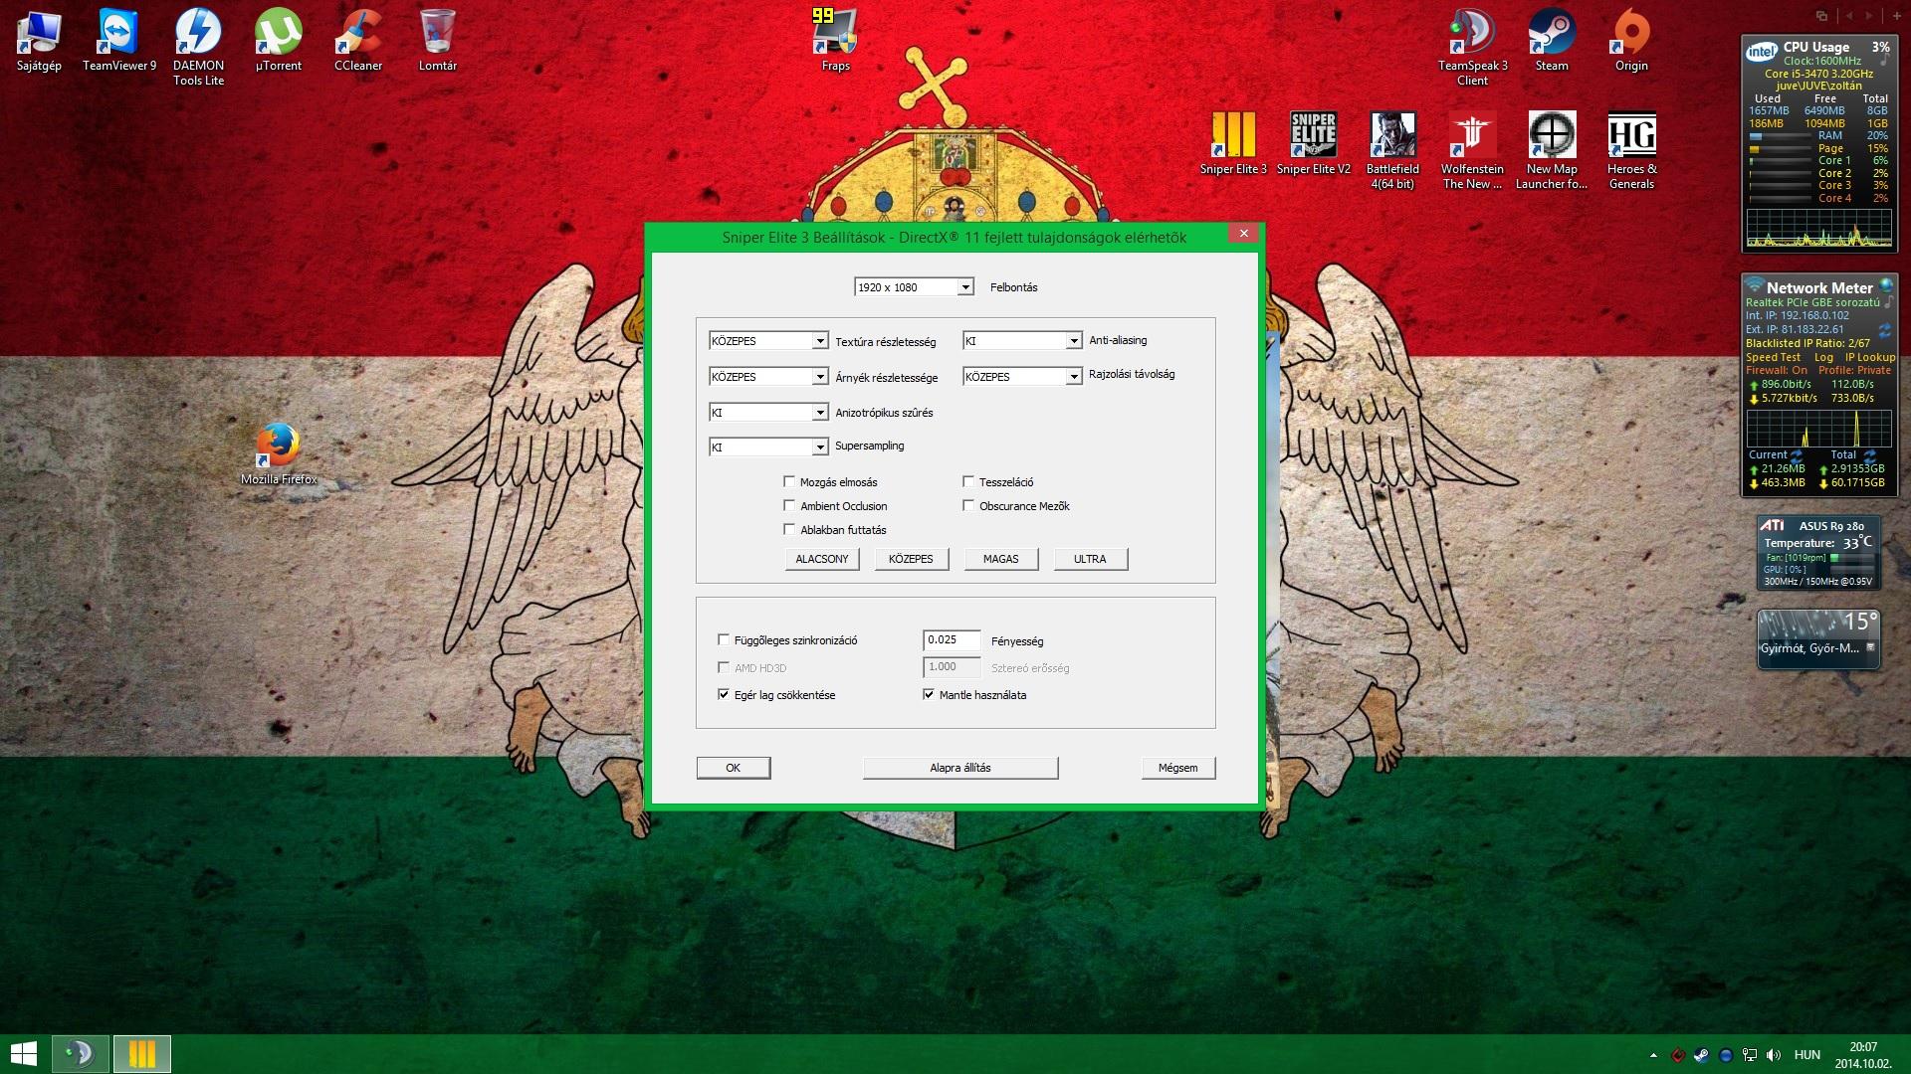Tick Obscurance Mezők checkbox

click(968, 506)
